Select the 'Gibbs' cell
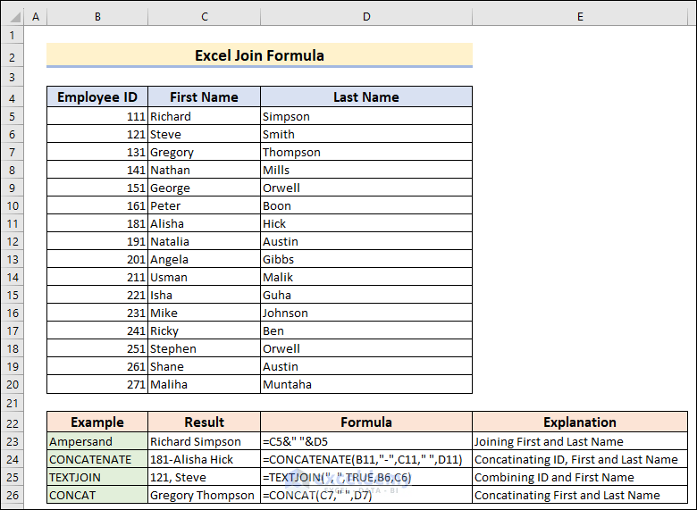Viewport: 697px width, 510px height. [x=366, y=259]
